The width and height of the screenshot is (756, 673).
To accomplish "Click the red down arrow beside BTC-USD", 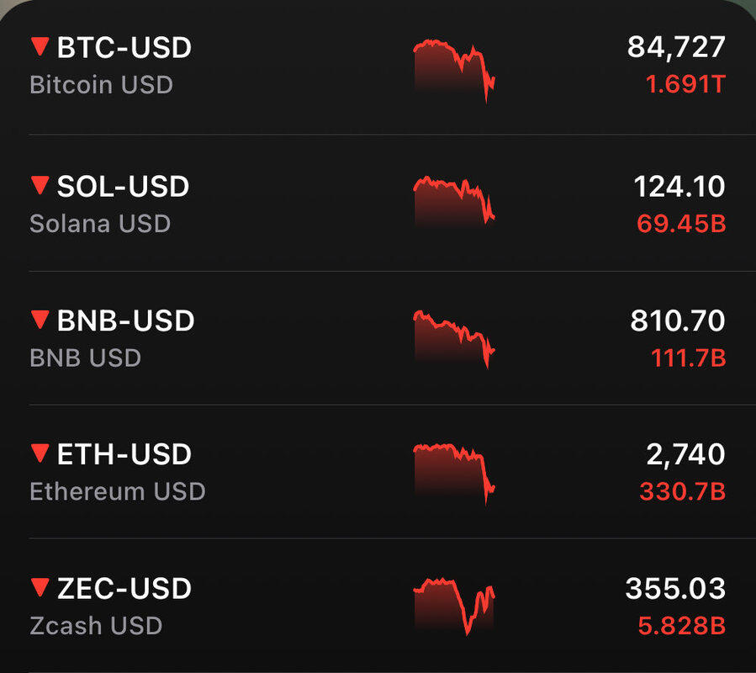I will (40, 47).
